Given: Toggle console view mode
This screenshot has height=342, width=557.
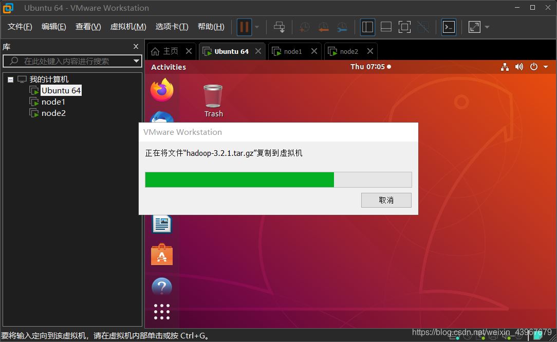Looking at the screenshot, I should pyautogui.click(x=449, y=27).
